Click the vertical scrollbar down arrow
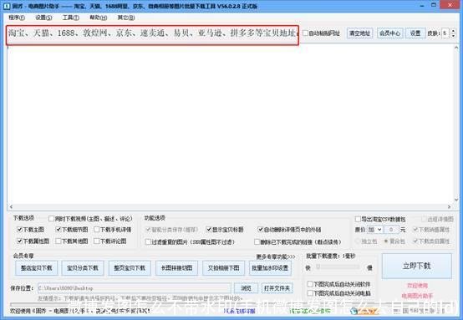The width and height of the screenshot is (463, 320). (x=456, y=201)
